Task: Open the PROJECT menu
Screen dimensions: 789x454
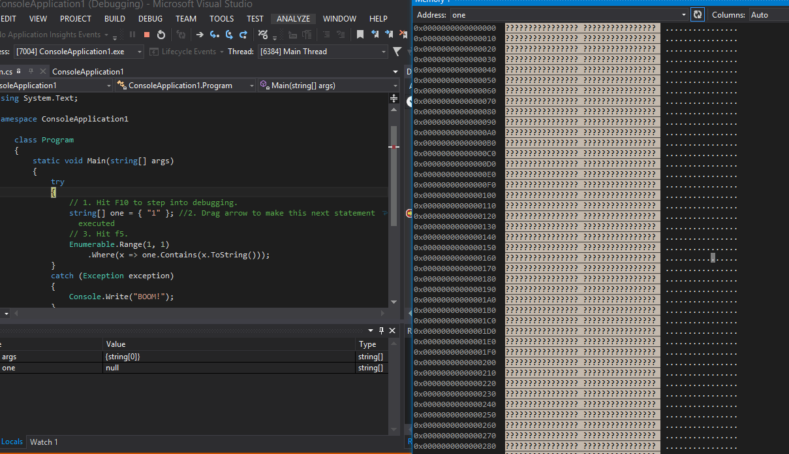Action: click(76, 19)
